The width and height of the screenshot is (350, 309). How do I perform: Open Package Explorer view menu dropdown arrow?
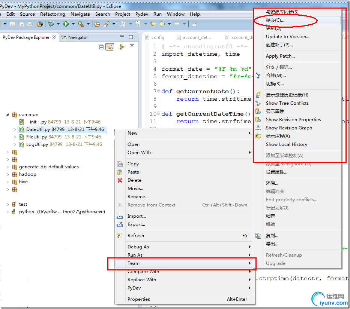(132, 45)
